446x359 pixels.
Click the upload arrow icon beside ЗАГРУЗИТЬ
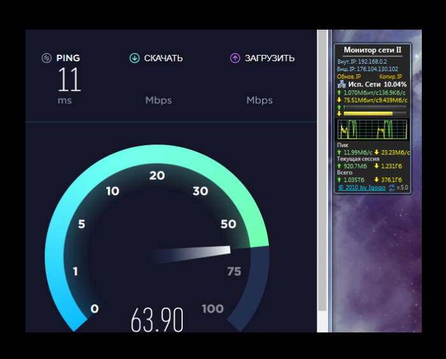pos(235,58)
